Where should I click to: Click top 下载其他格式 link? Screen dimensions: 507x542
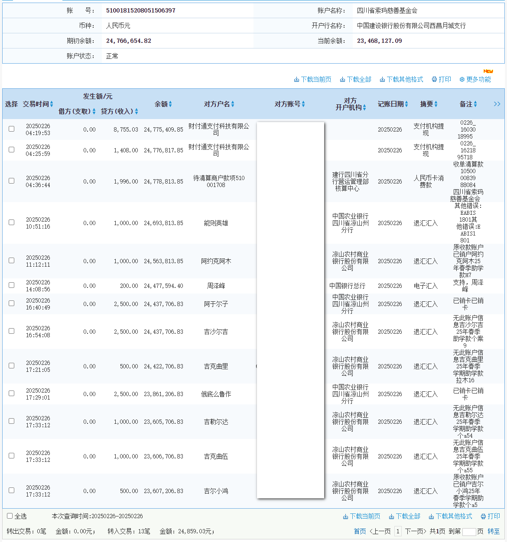click(401, 79)
